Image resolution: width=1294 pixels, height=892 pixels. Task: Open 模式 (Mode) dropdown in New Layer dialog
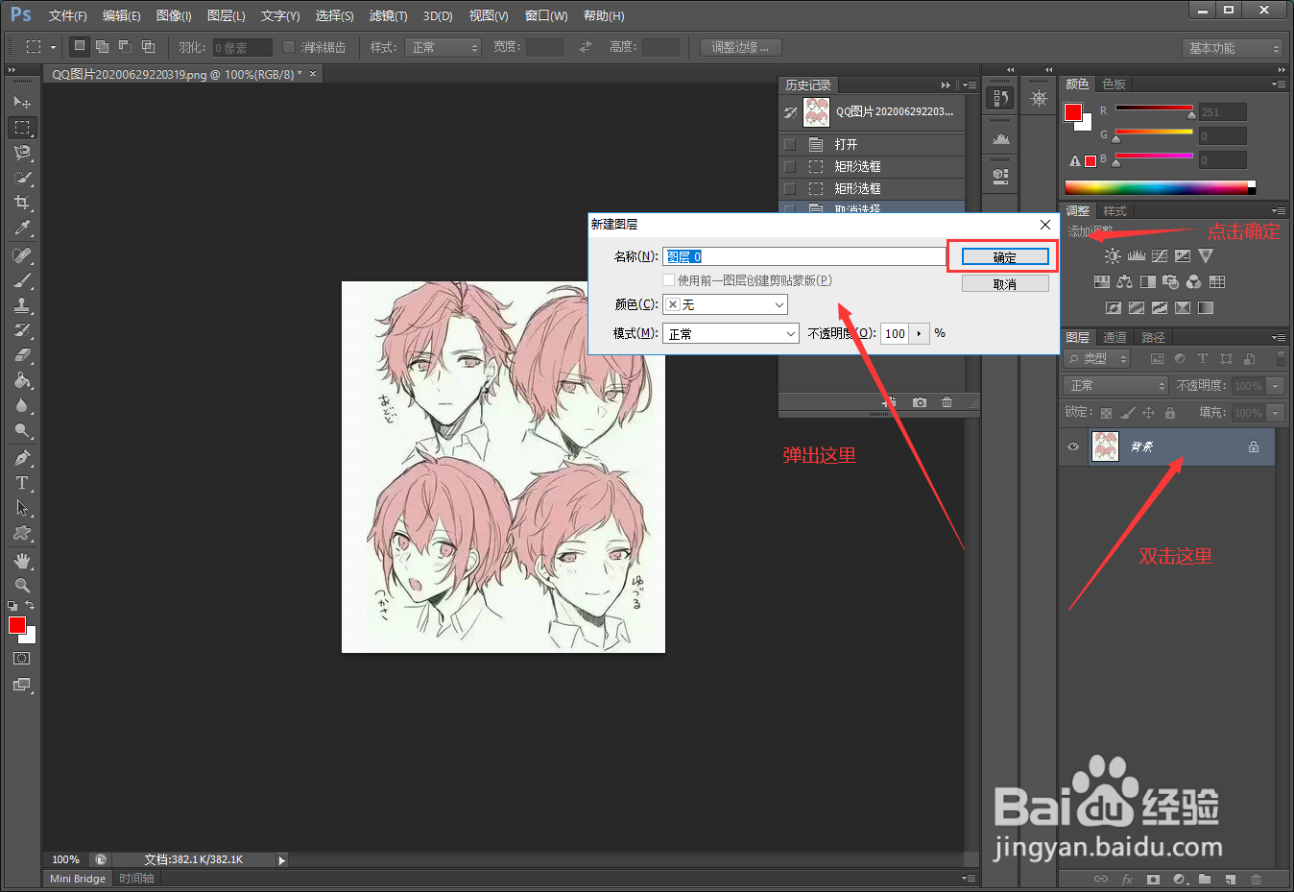point(731,333)
